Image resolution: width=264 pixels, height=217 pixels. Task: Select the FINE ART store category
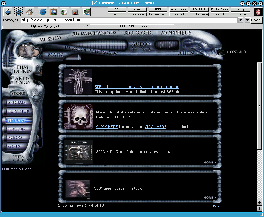coord(16,120)
